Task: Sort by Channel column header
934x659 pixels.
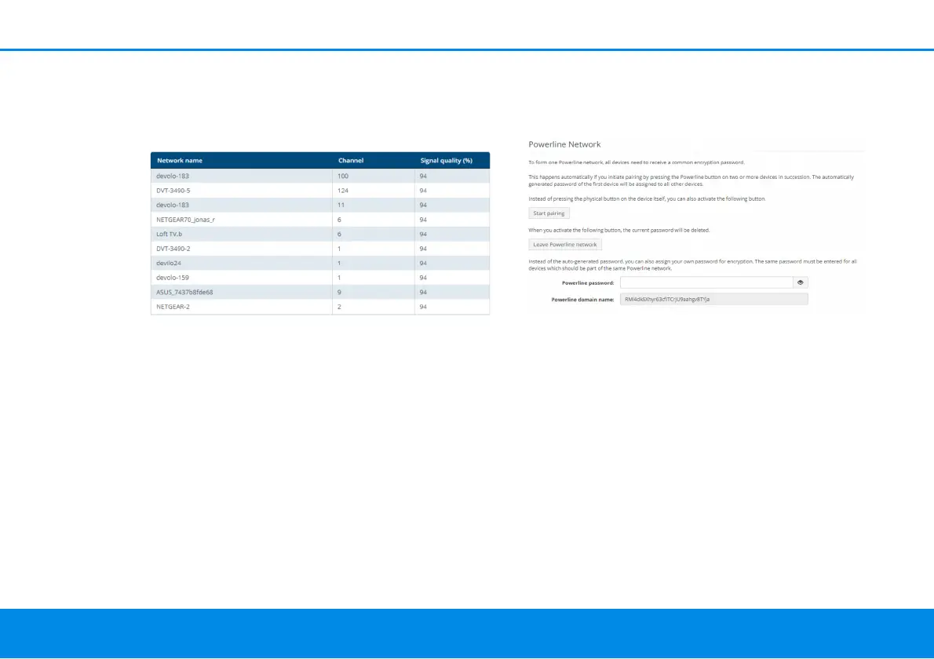Action: tap(351, 160)
